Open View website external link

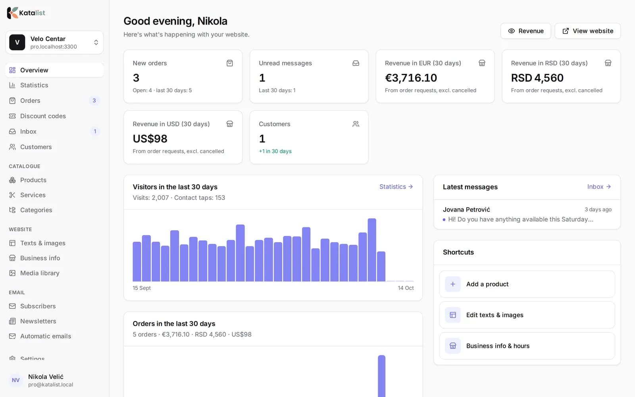click(587, 31)
